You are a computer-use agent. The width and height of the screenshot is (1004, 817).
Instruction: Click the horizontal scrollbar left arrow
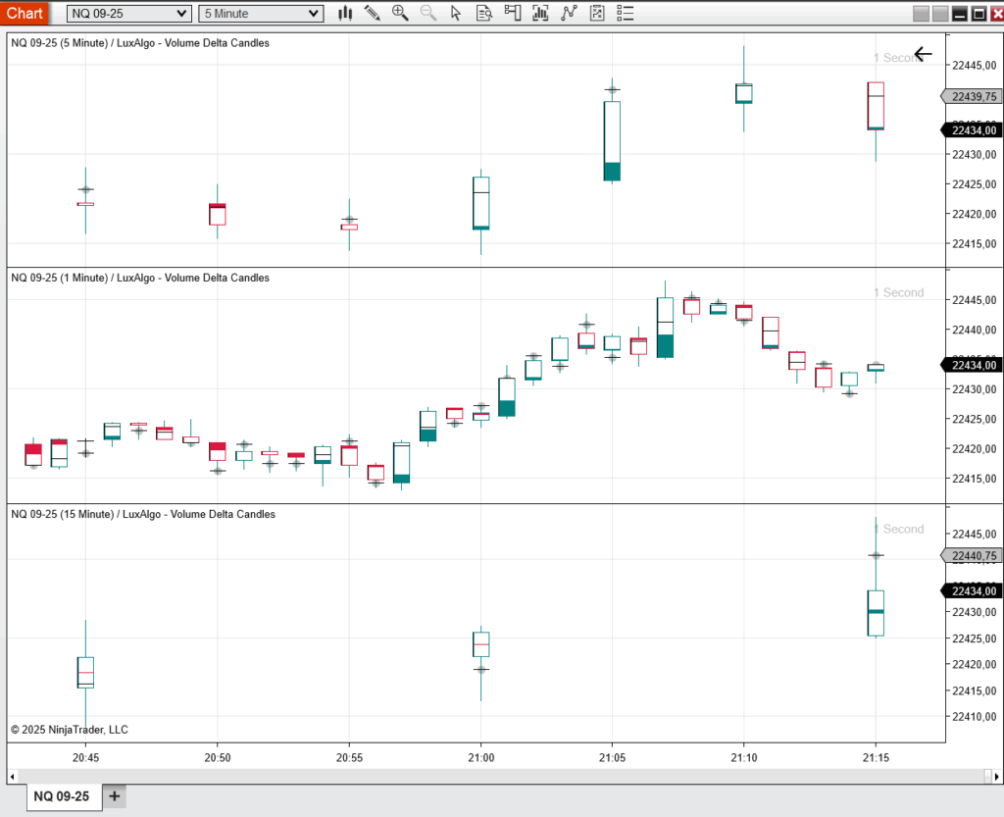point(12,777)
